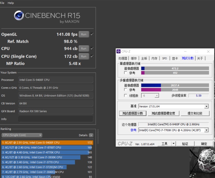Click the 測試處理器分數 button
The height and width of the screenshot is (178, 215).
[133, 113]
